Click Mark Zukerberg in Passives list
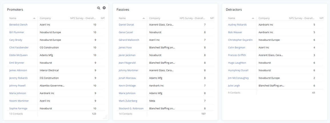 [128, 101]
